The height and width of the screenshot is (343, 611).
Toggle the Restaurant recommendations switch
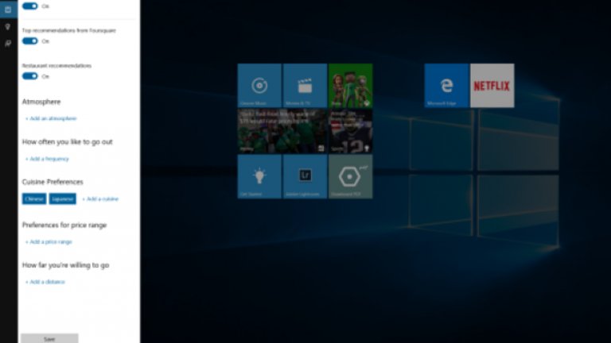click(x=30, y=76)
